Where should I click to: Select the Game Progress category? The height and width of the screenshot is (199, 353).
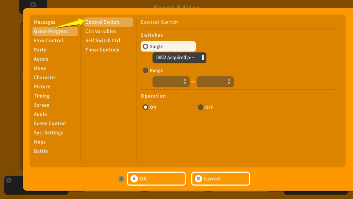coord(55,32)
